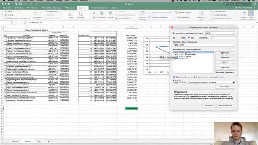Click the Загрузить/сохранить button
Viewport: 258px width, 145px height.
pos(225,72)
